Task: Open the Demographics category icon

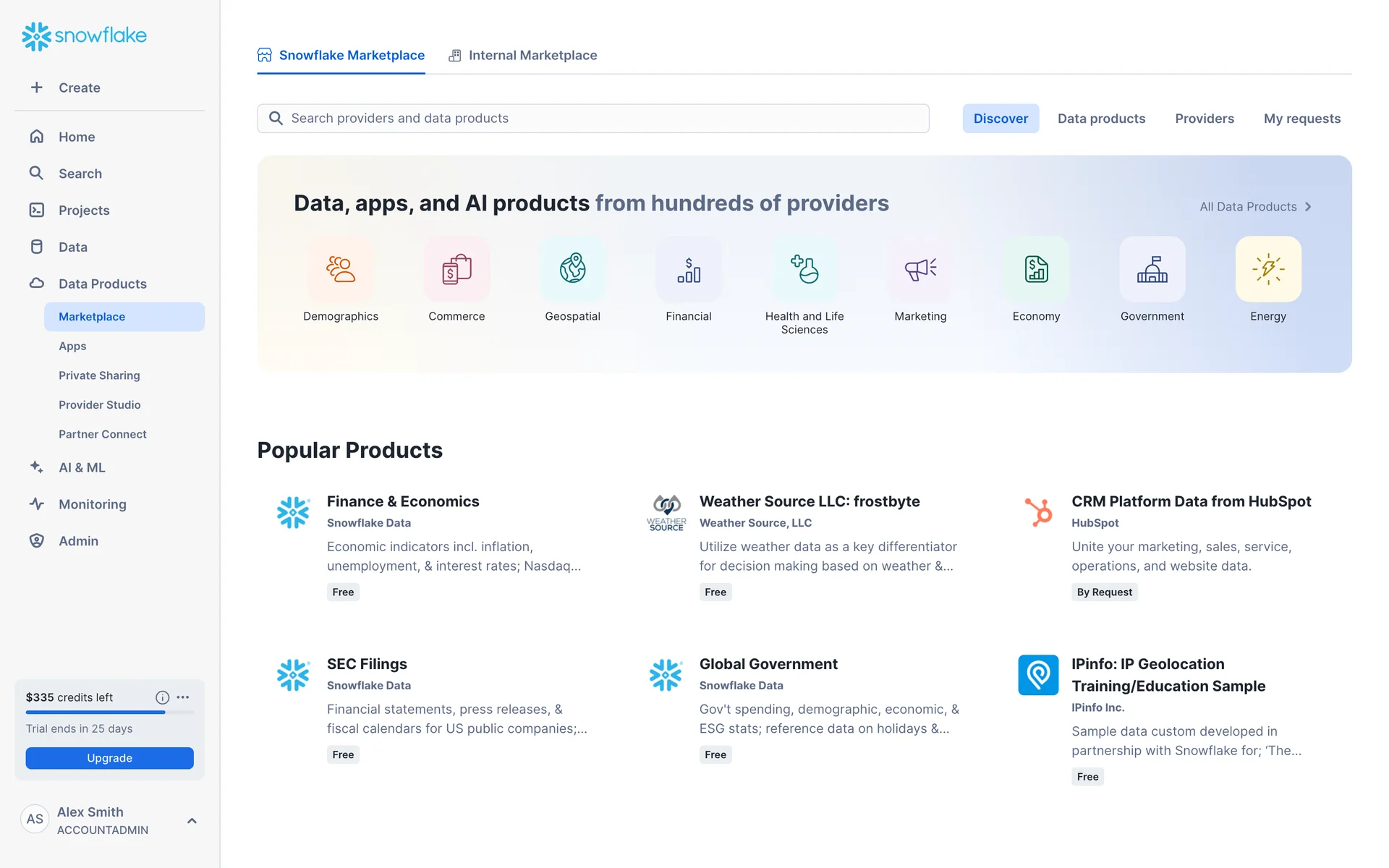Action: [x=340, y=269]
